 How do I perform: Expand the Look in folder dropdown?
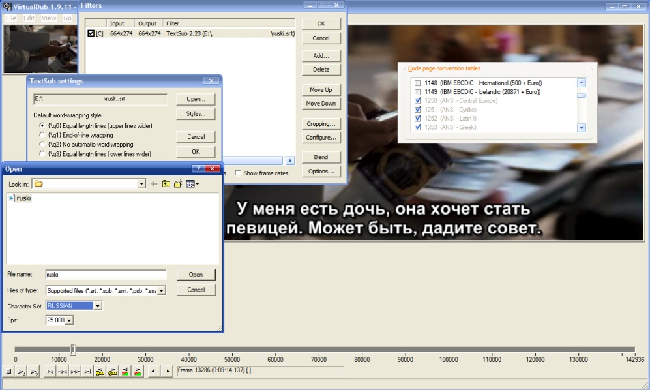click(141, 184)
